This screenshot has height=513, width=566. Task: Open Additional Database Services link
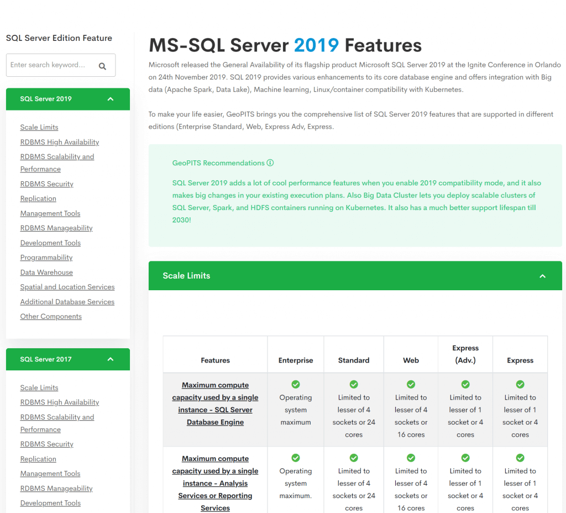(67, 302)
